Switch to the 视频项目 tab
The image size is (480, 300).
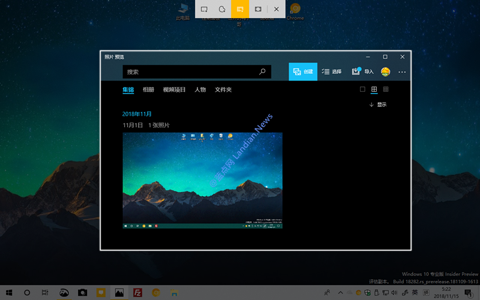tap(174, 89)
